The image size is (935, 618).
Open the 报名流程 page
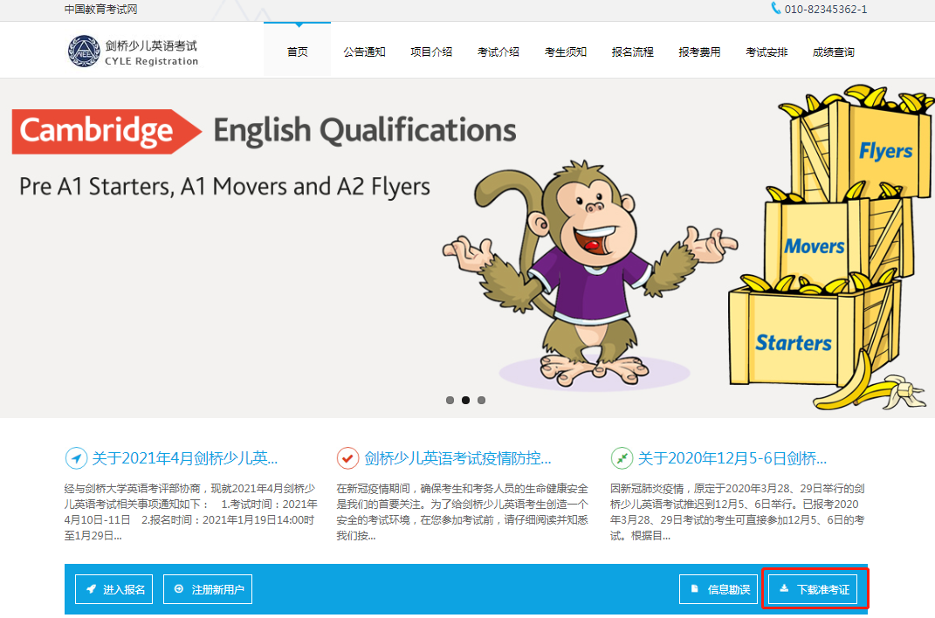633,51
